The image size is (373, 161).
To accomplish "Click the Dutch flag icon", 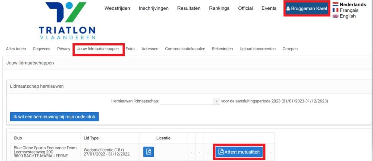I will 335,5.
